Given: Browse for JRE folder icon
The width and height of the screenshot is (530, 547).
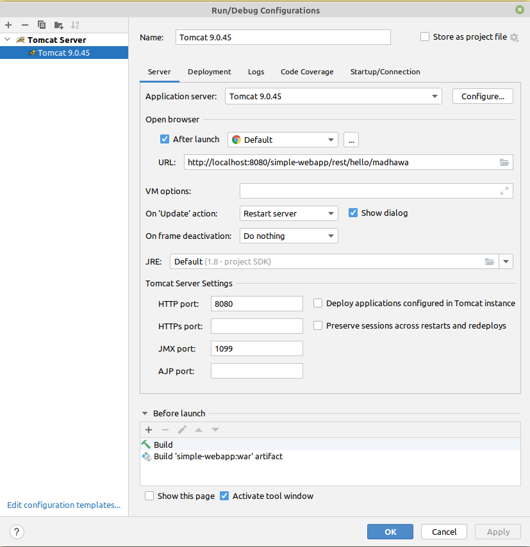Looking at the screenshot, I should 490,261.
